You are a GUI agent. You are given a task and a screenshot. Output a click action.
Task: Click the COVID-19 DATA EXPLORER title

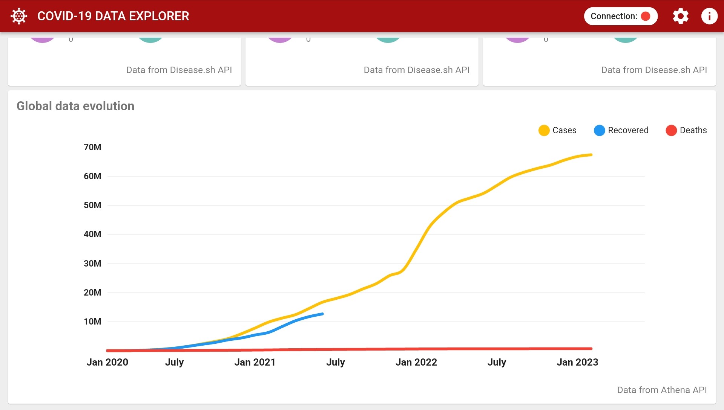coord(113,16)
